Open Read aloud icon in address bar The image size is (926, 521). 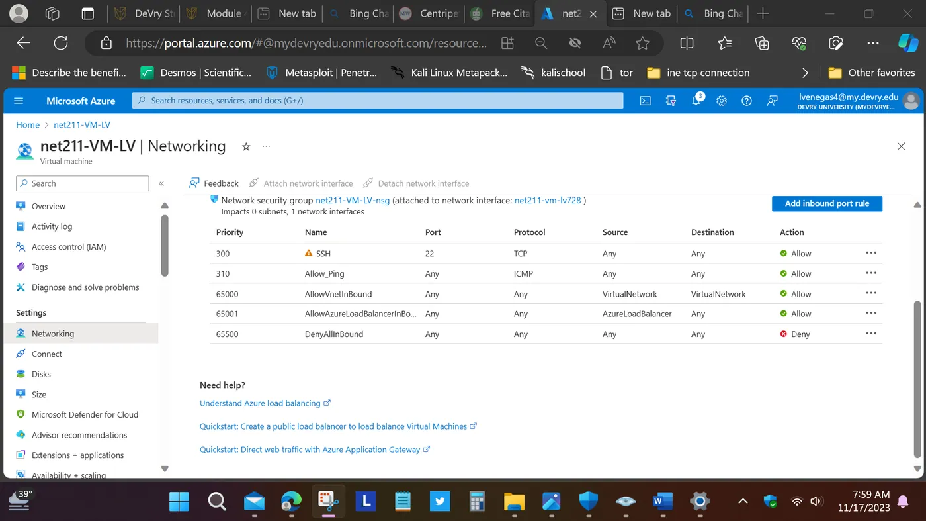(609, 43)
